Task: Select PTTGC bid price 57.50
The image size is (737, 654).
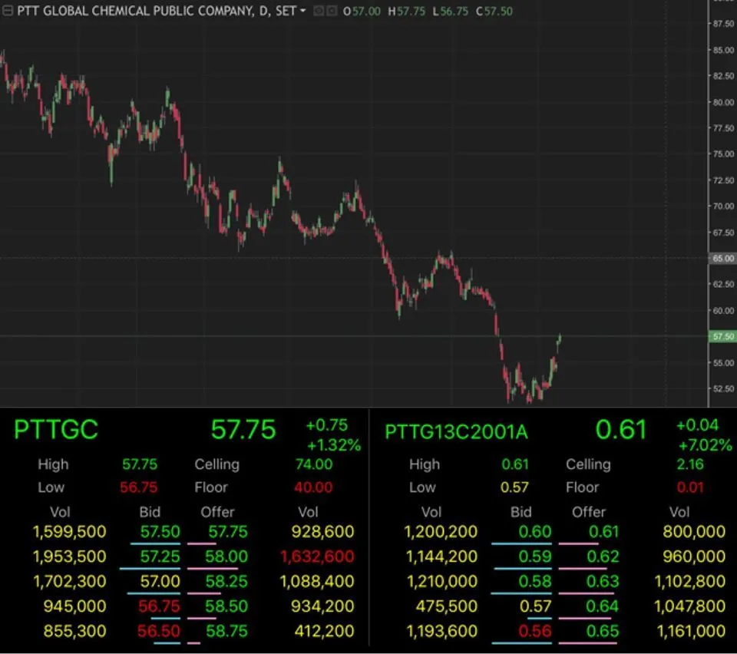Action: point(160,532)
